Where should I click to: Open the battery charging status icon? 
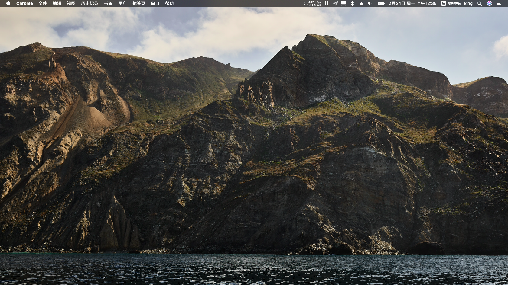[x=381, y=3]
